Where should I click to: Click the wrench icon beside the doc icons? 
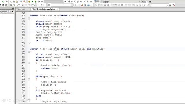click(x=34, y=5)
